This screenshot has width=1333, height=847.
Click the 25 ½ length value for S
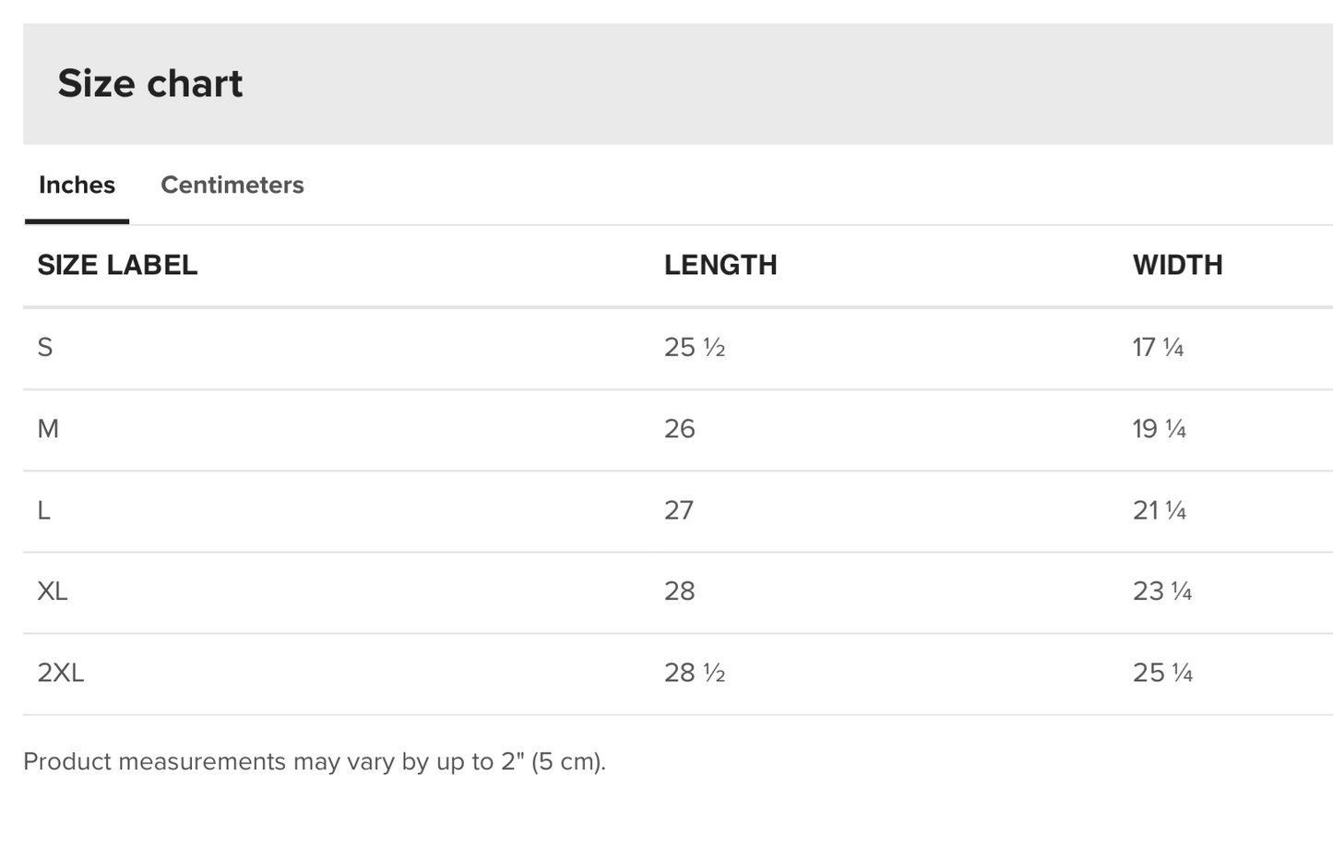click(x=695, y=347)
